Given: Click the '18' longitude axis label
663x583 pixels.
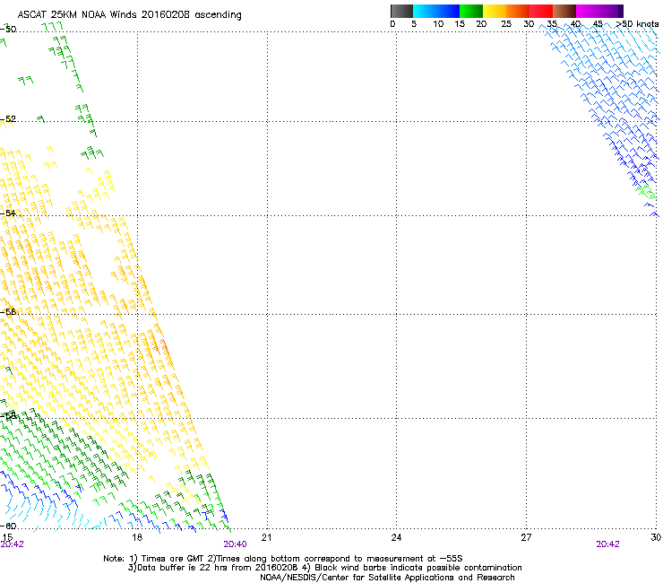Looking at the screenshot, I should [137, 537].
